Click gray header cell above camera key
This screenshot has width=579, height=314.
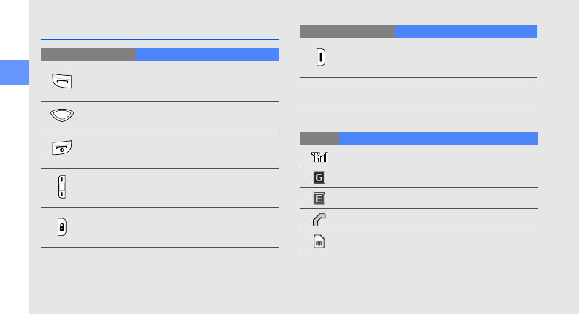coord(347,31)
